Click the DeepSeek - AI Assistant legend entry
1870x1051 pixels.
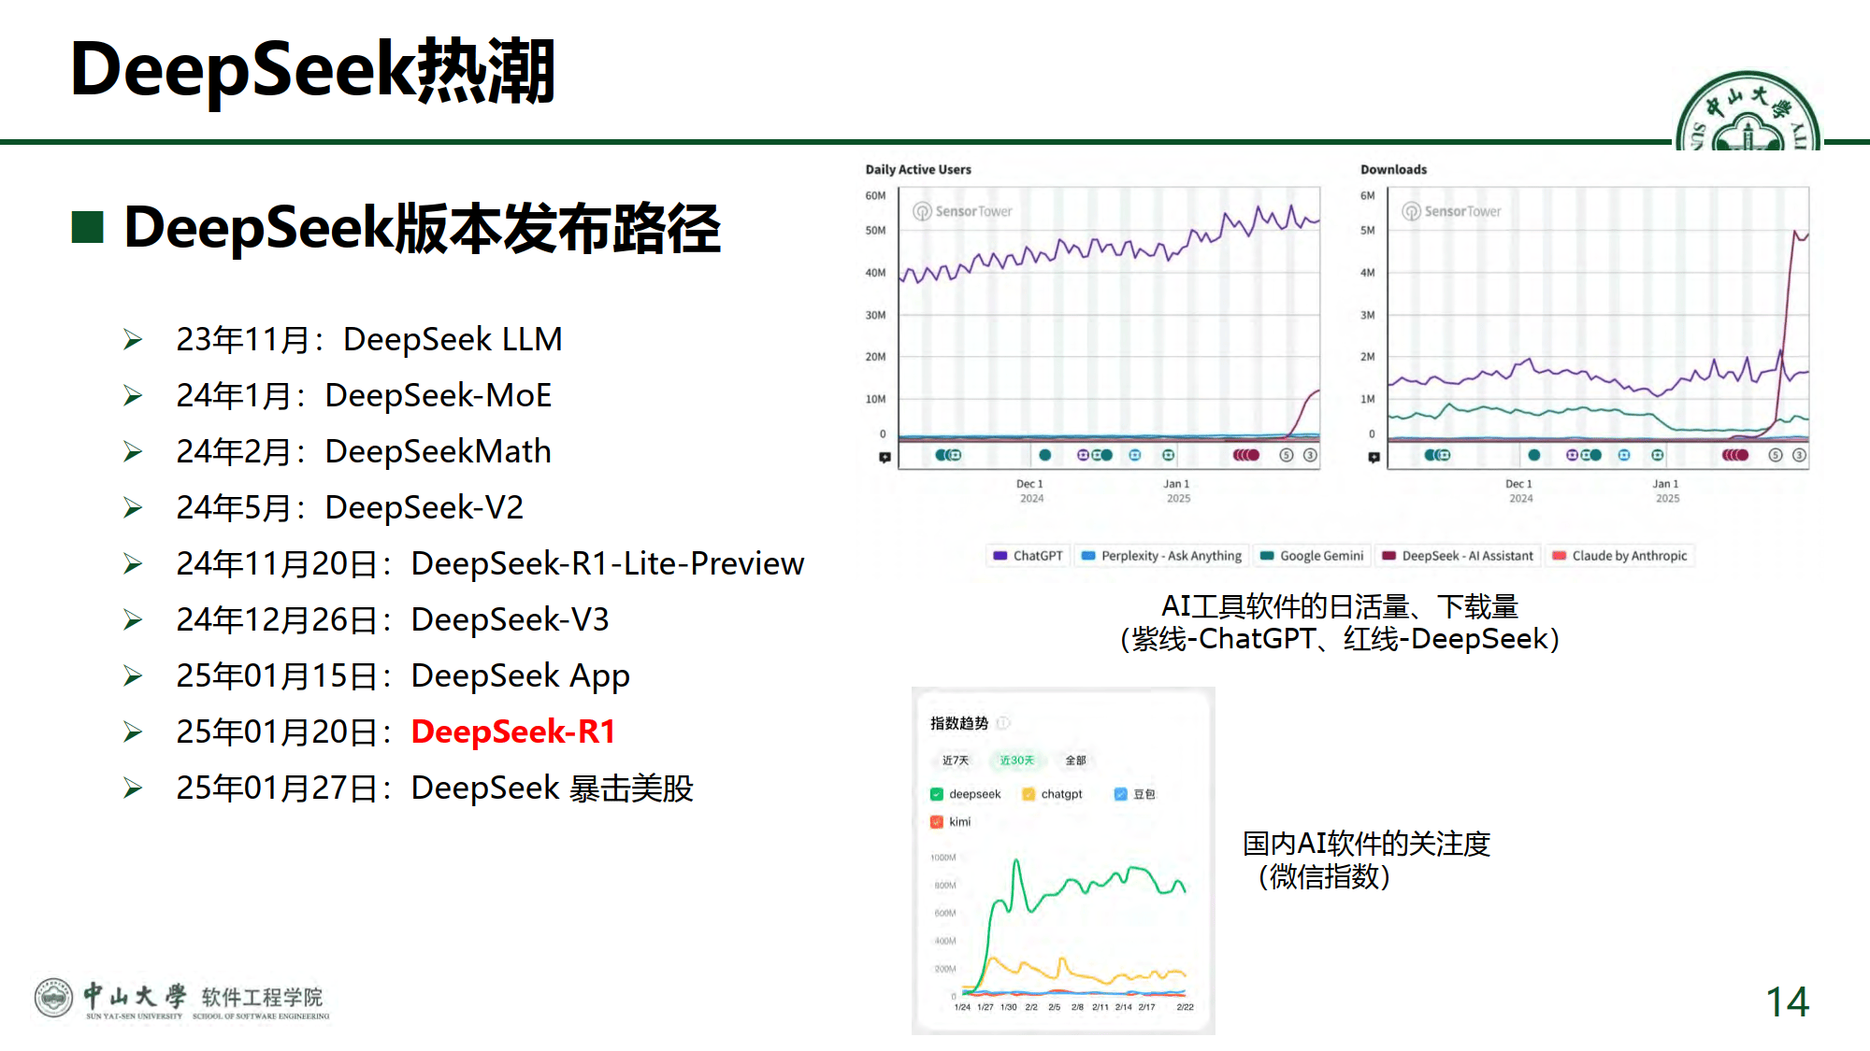pos(1458,556)
